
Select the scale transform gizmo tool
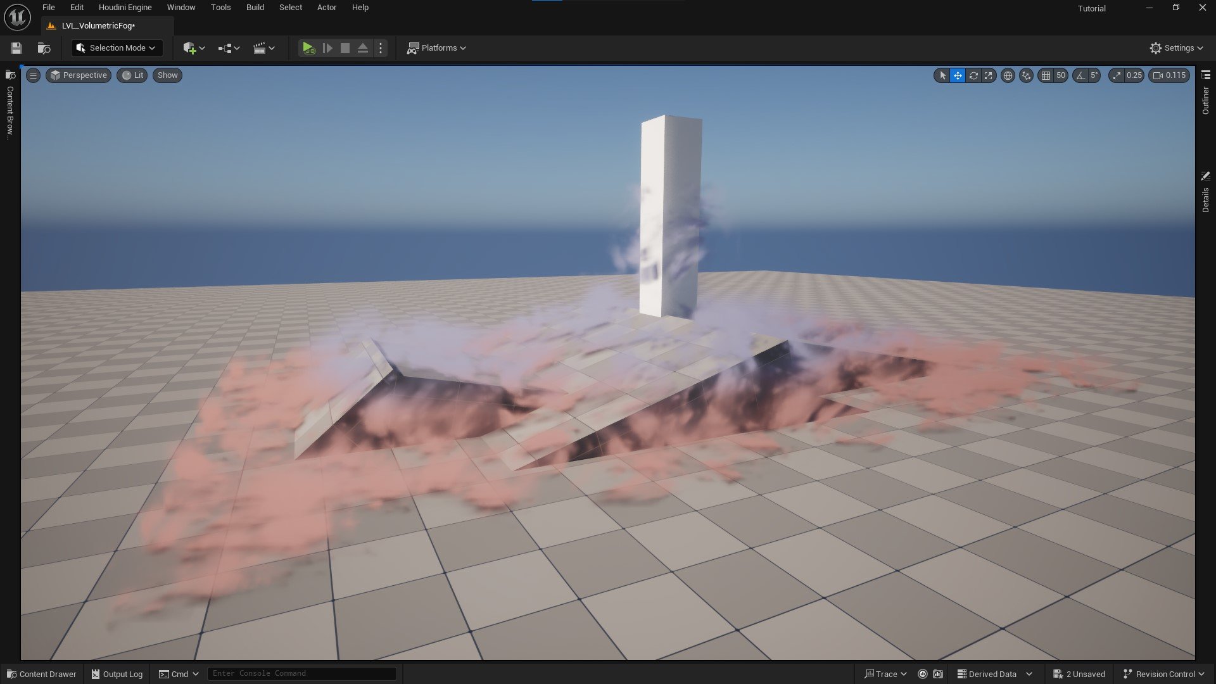pos(989,75)
